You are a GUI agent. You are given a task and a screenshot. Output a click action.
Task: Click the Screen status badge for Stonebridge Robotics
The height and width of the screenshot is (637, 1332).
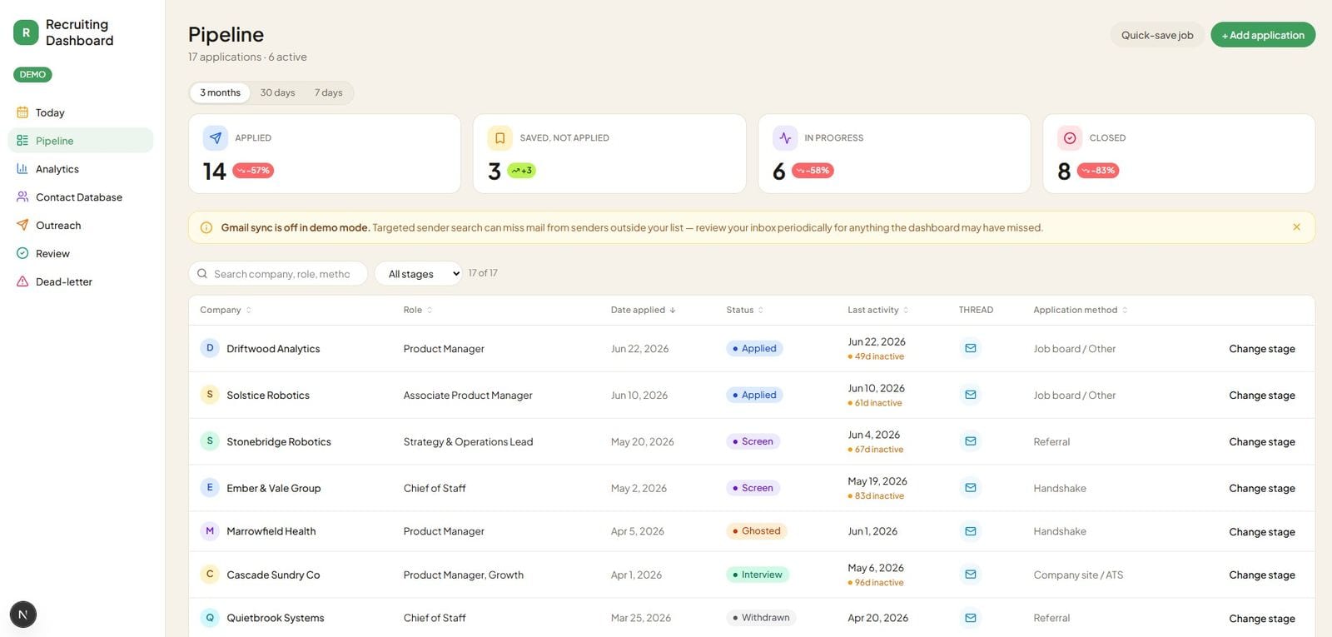[x=753, y=441]
